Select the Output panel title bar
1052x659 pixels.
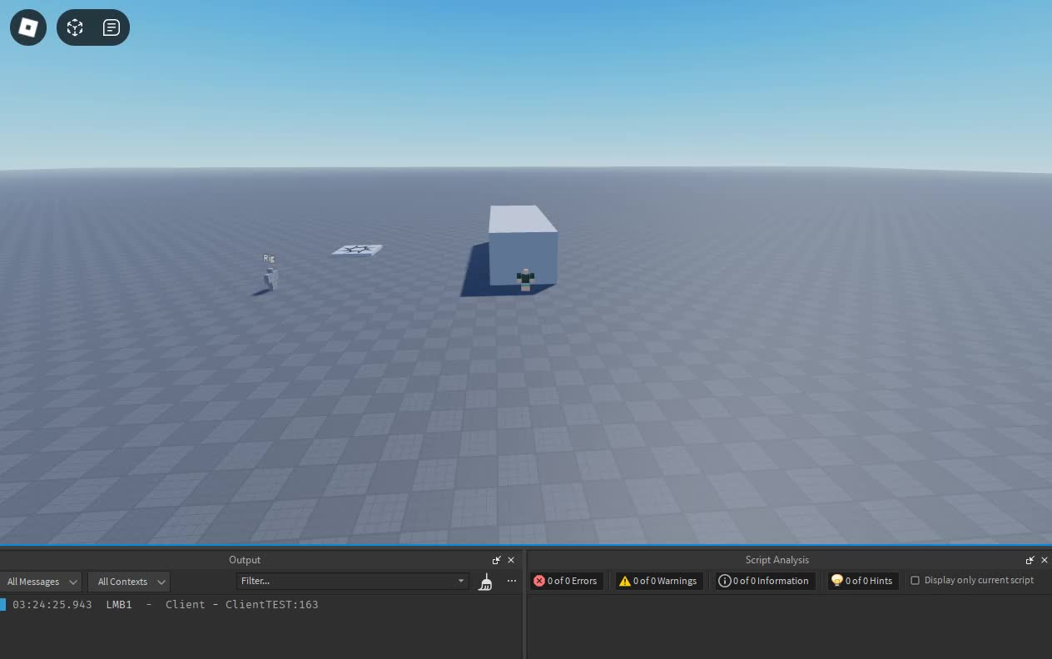(x=245, y=560)
